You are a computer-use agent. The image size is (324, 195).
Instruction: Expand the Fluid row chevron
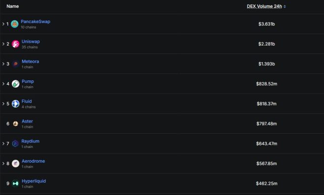3,104
